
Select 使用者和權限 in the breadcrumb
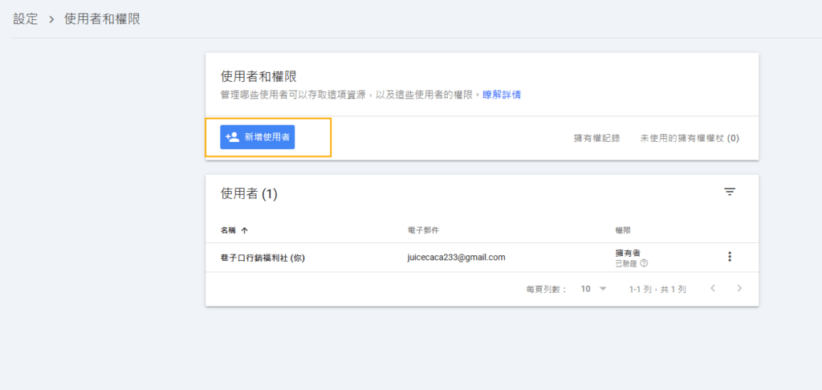point(102,18)
